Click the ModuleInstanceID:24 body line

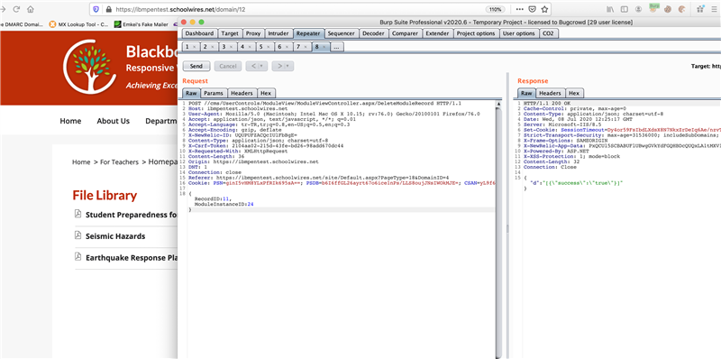click(x=224, y=204)
